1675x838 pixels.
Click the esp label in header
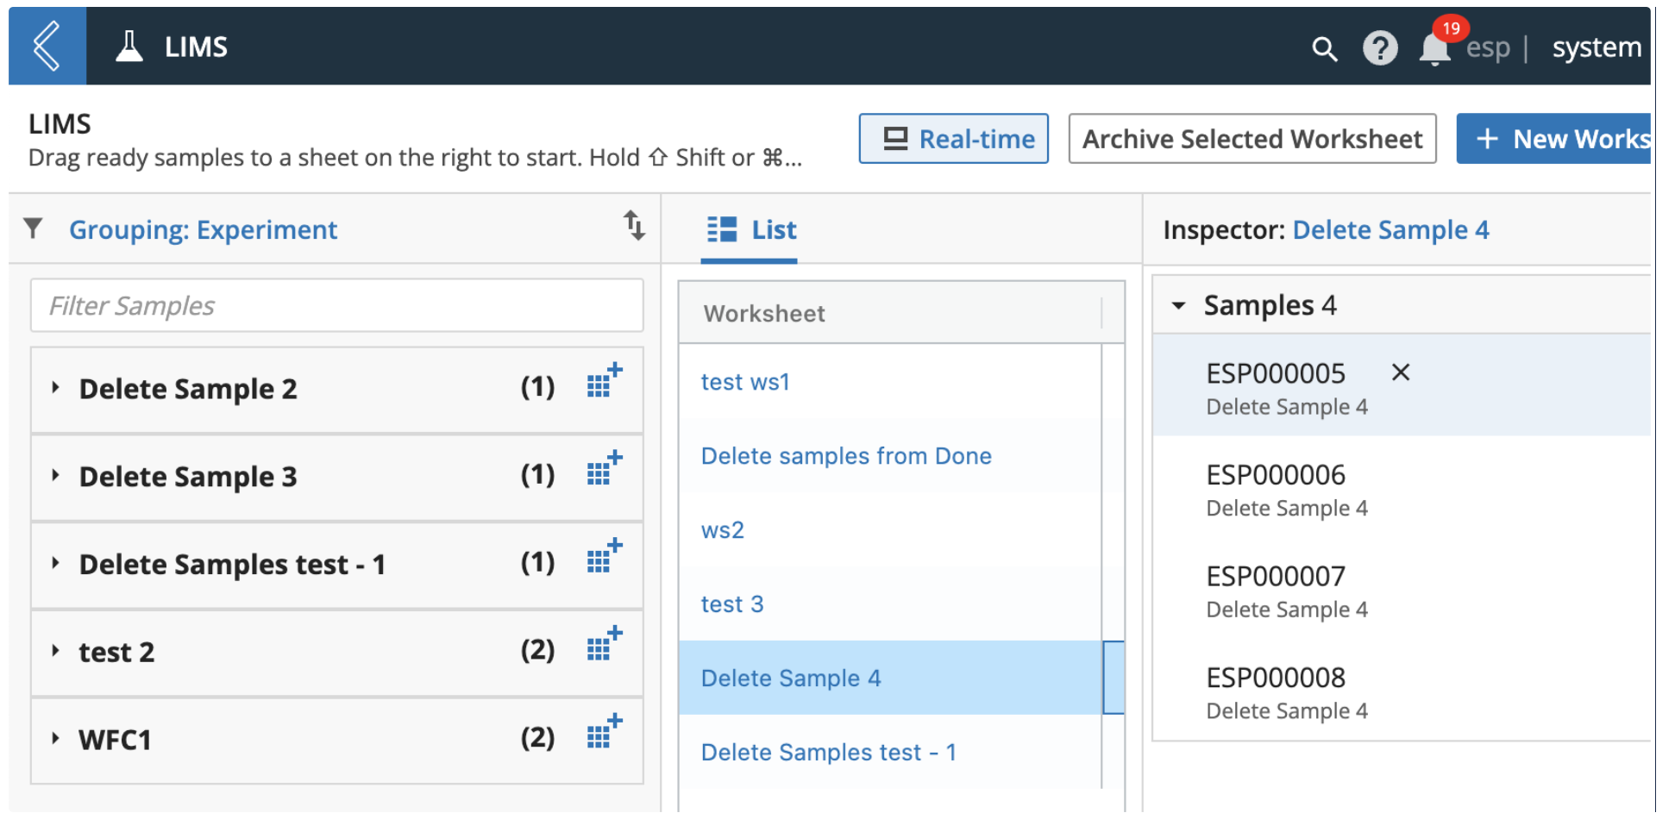click(1488, 48)
